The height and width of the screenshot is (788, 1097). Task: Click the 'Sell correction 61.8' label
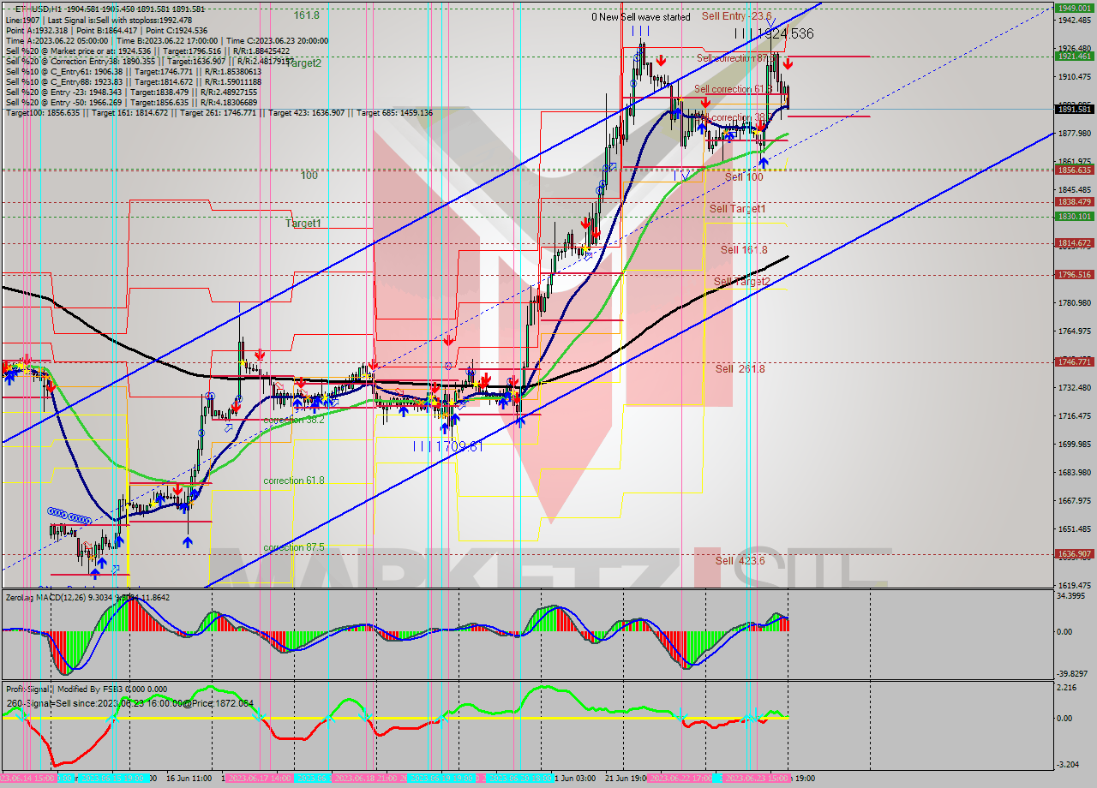(733, 89)
